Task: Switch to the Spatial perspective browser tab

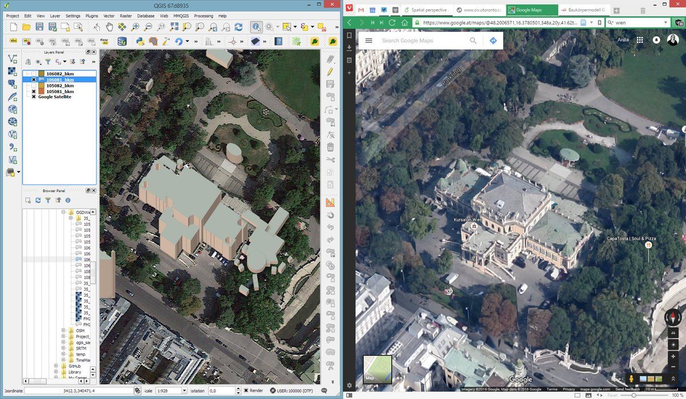Action: 429,10
